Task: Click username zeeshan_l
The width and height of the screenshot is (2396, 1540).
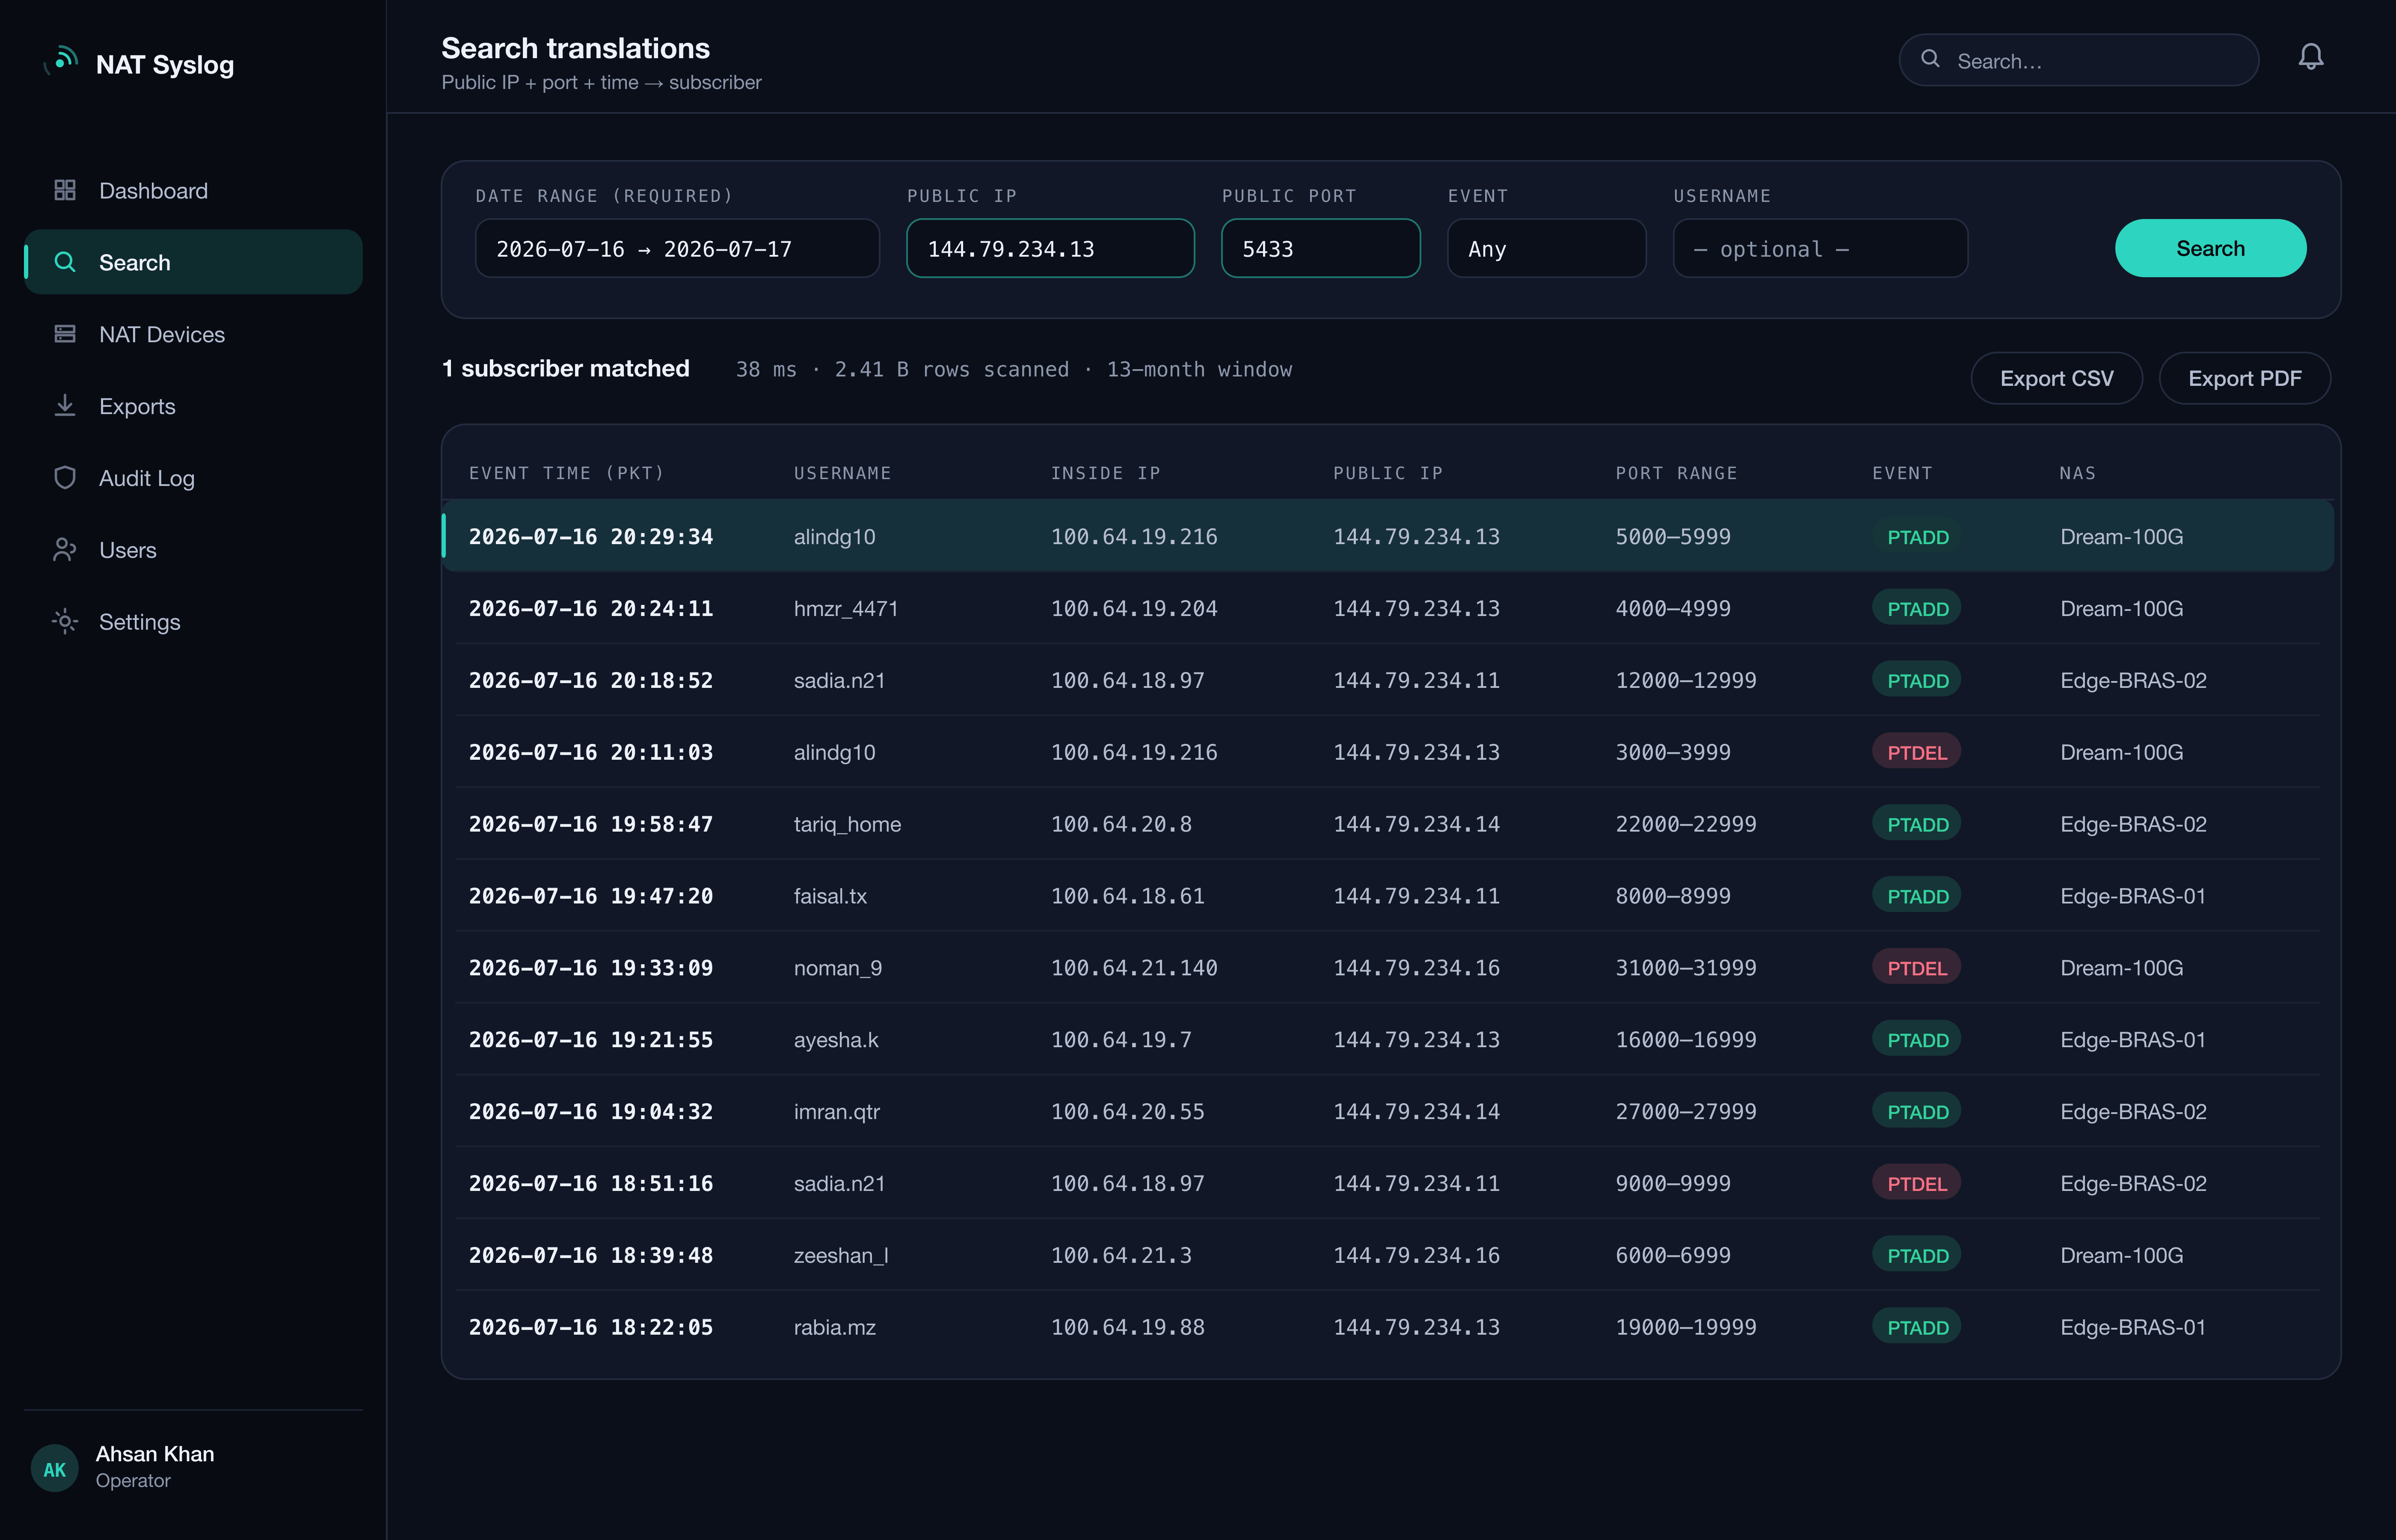Action: pyautogui.click(x=841, y=1256)
